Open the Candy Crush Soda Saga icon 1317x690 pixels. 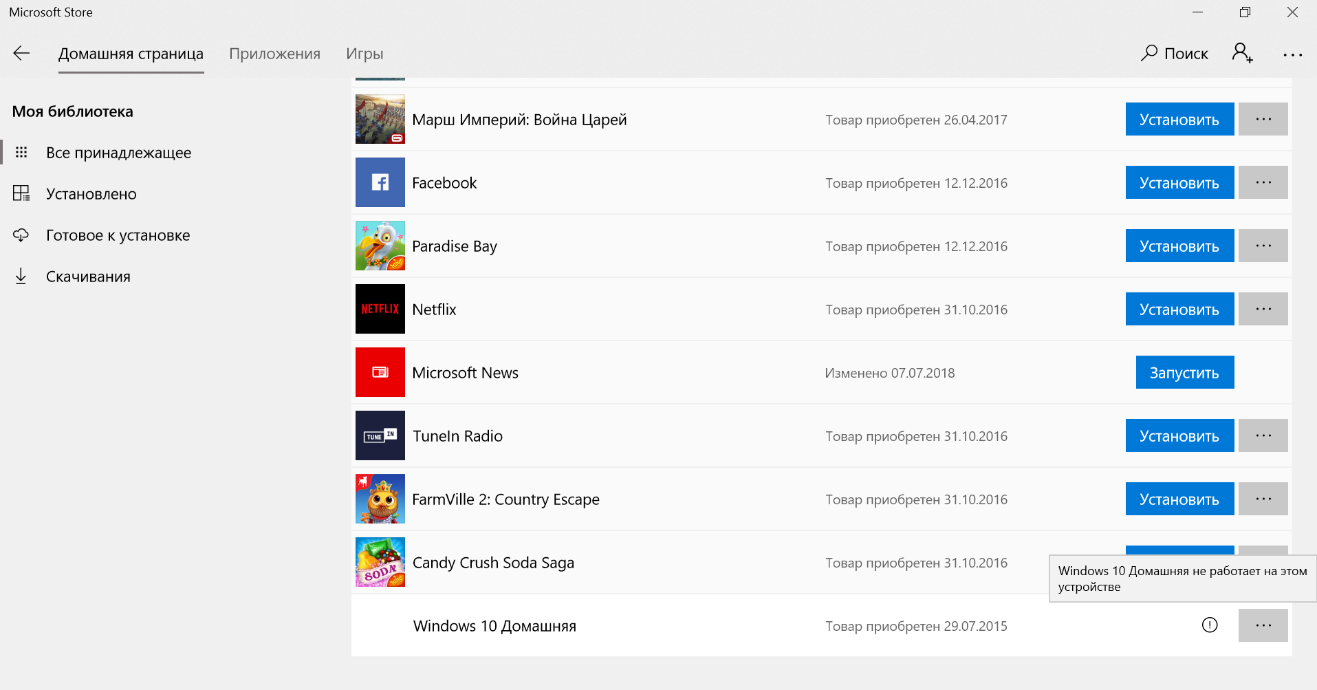[x=380, y=562]
